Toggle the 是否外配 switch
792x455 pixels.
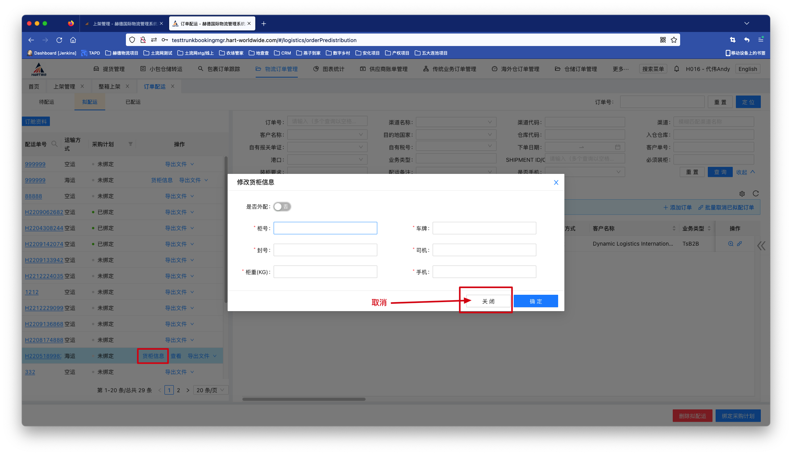(282, 207)
